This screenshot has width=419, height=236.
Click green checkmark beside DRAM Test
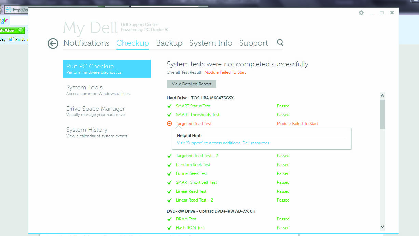[169, 219]
